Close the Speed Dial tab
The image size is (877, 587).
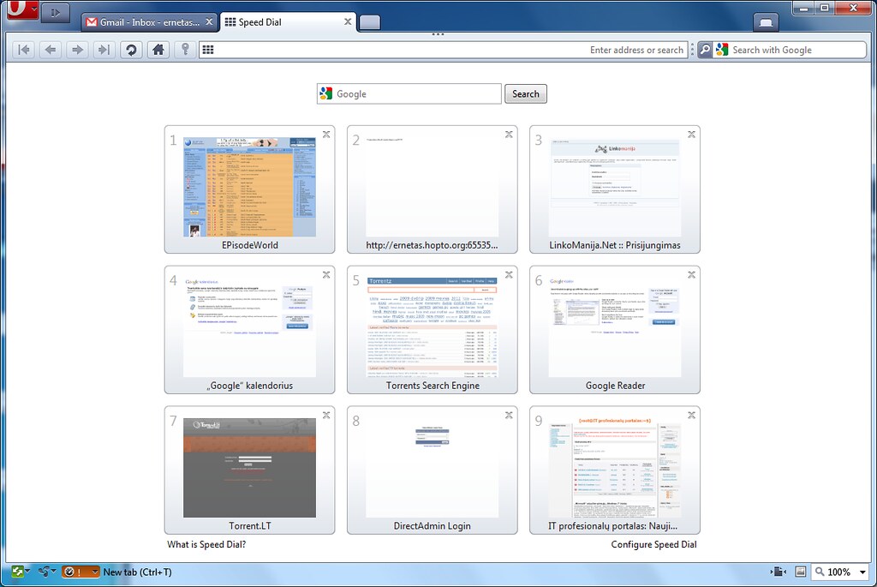point(348,21)
